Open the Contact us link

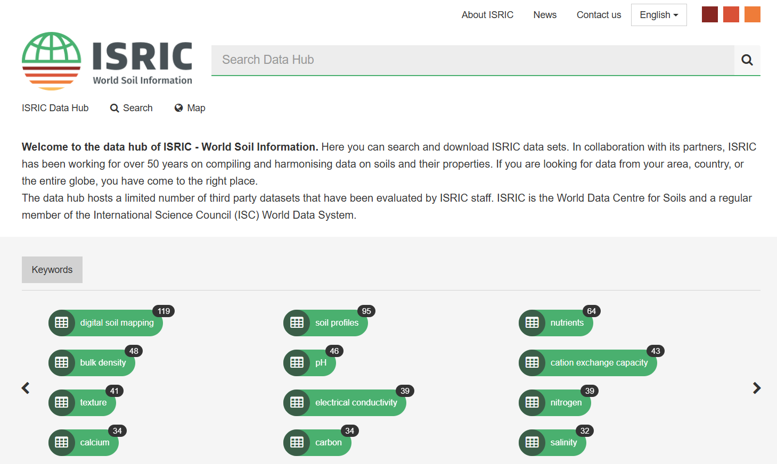coord(599,15)
